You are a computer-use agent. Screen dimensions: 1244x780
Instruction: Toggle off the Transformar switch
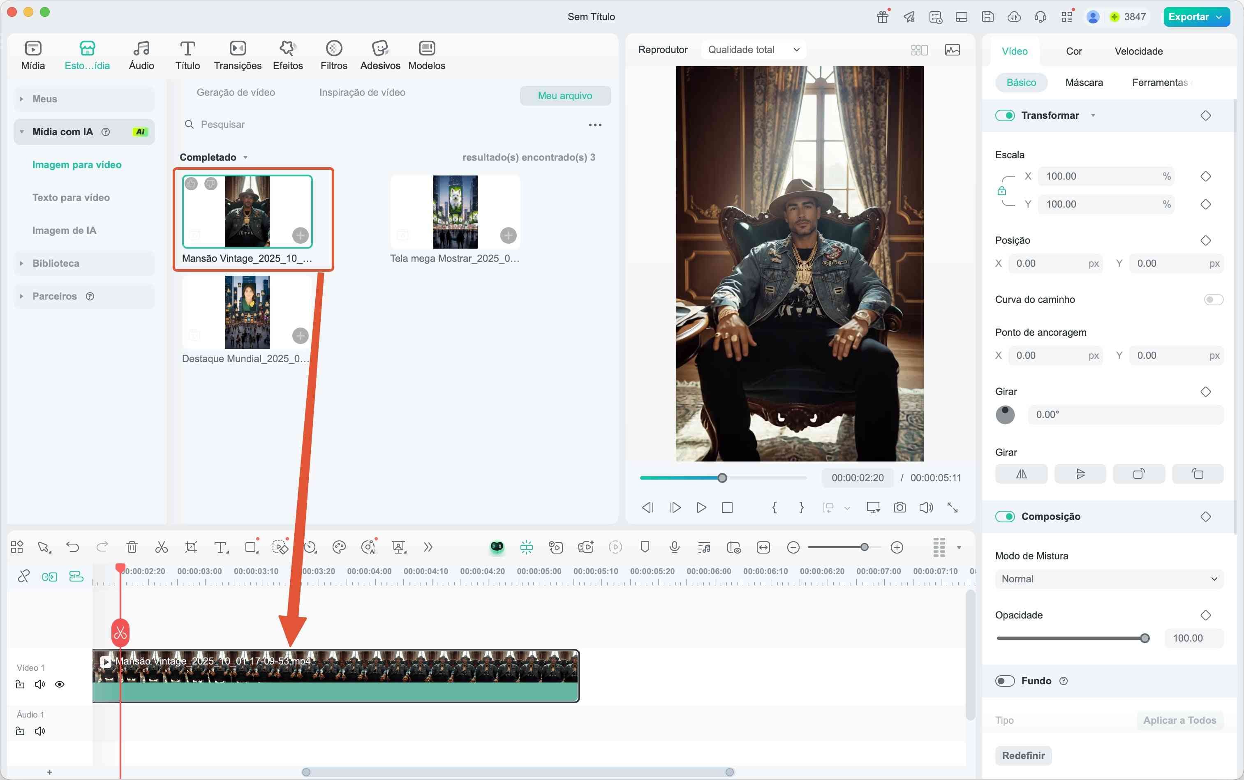(x=1005, y=115)
